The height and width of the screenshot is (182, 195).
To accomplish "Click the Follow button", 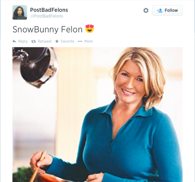I will (167, 10).
